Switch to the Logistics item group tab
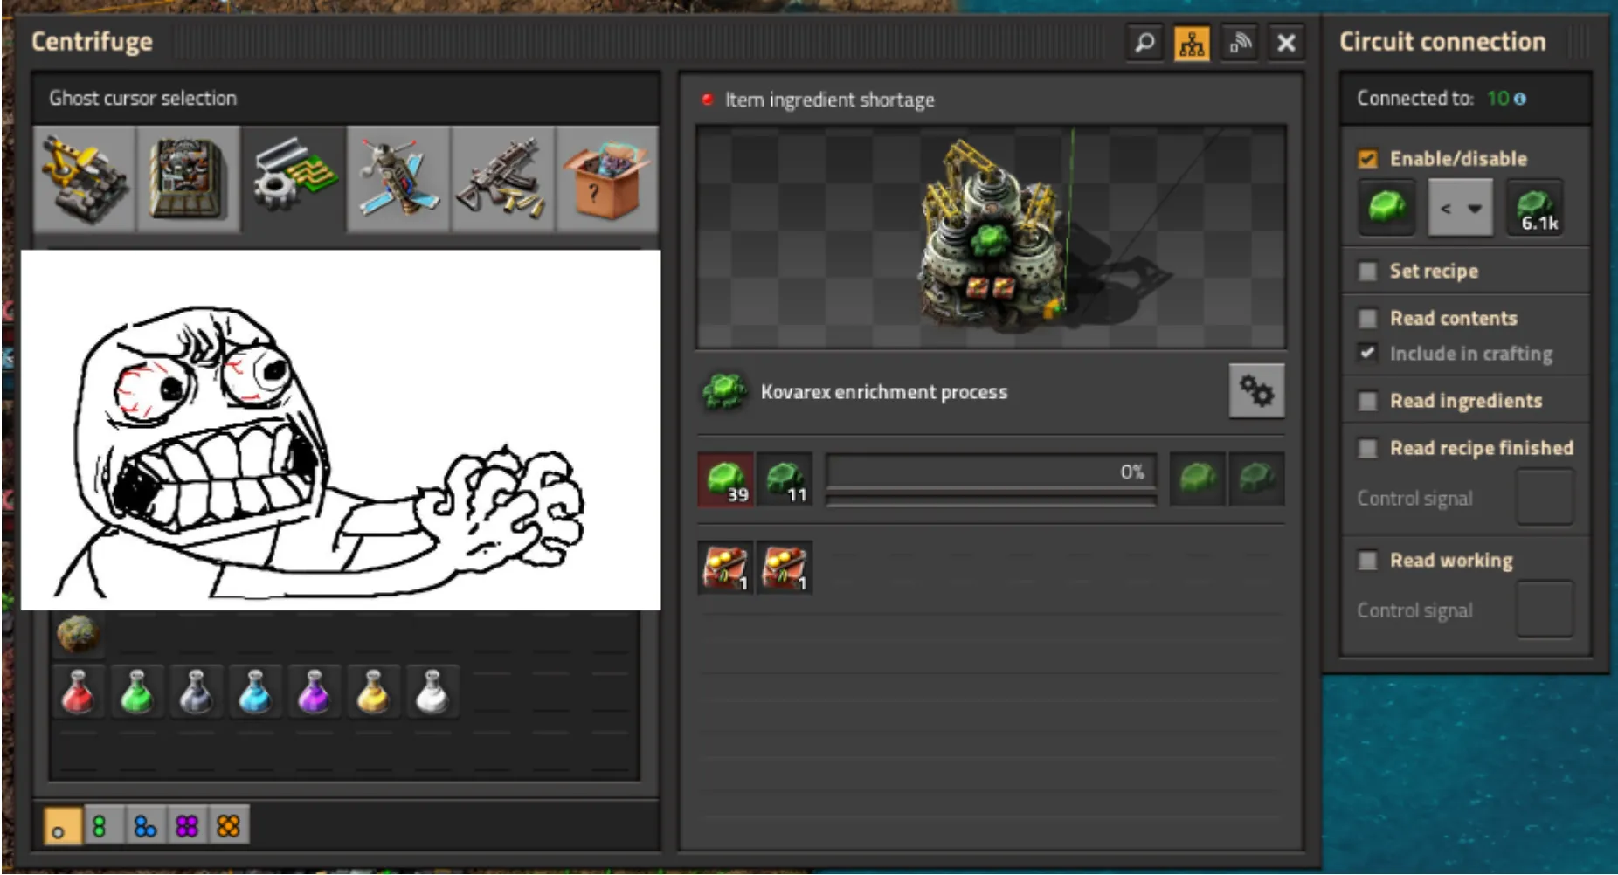1618x875 pixels. (85, 179)
